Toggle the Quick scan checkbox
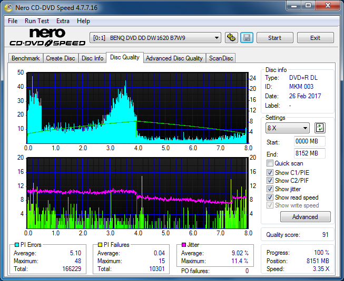 (x=270, y=163)
